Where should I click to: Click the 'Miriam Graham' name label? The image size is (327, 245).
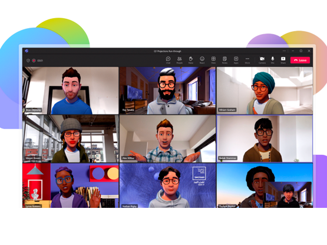tap(227, 110)
